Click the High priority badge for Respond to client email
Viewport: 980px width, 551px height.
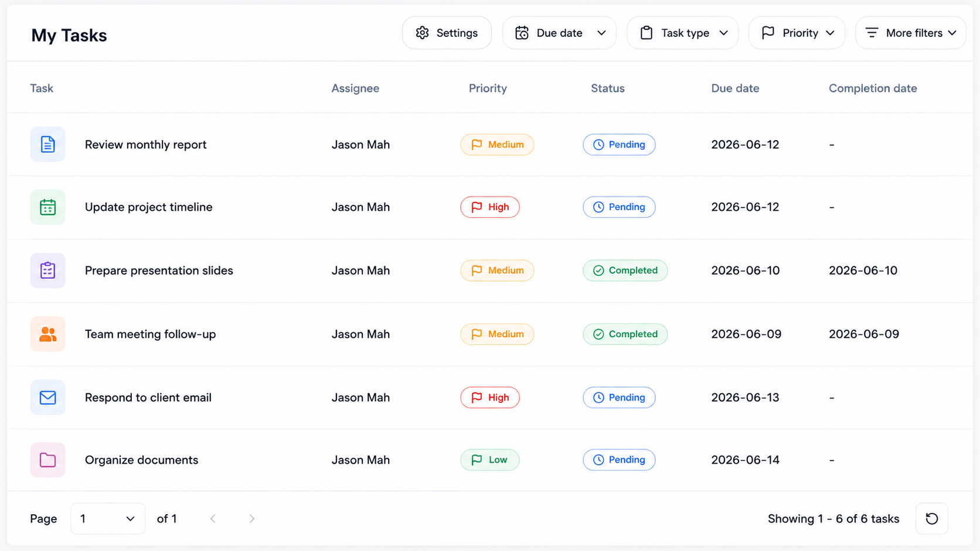click(490, 398)
